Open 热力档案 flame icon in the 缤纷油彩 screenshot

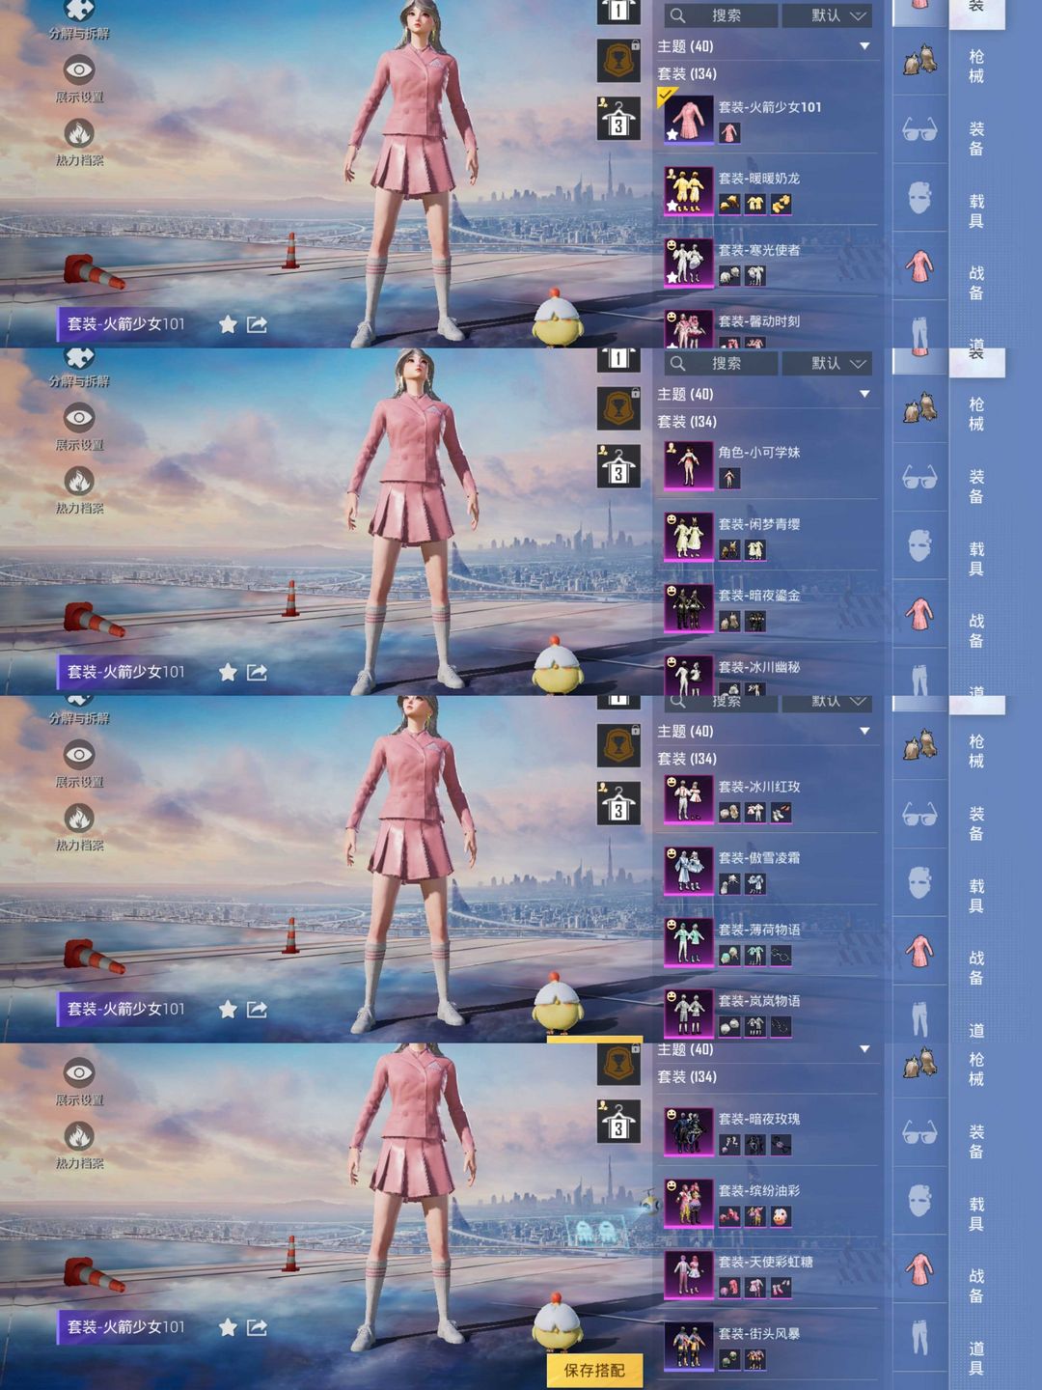tap(79, 1136)
